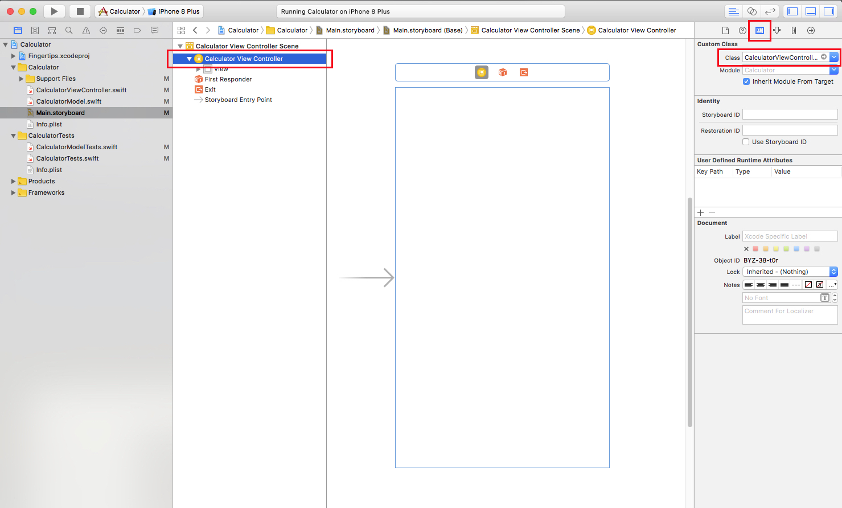Open the Module dropdown arrow
Image resolution: width=842 pixels, height=508 pixels.
[x=833, y=70]
